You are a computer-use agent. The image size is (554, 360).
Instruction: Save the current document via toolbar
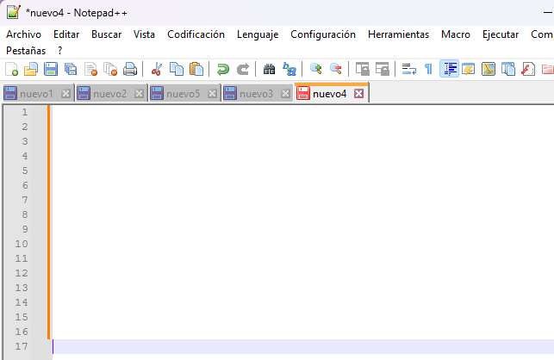pyautogui.click(x=51, y=69)
